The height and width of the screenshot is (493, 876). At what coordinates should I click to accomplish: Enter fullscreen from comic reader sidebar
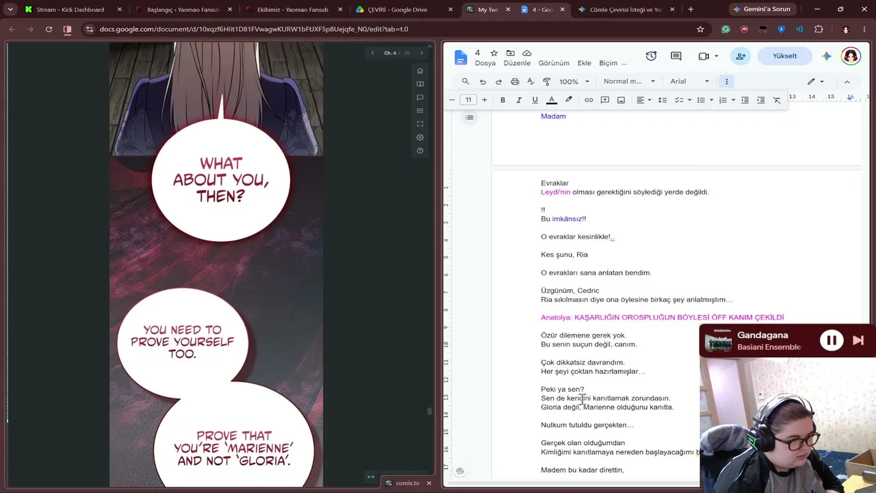(x=420, y=124)
